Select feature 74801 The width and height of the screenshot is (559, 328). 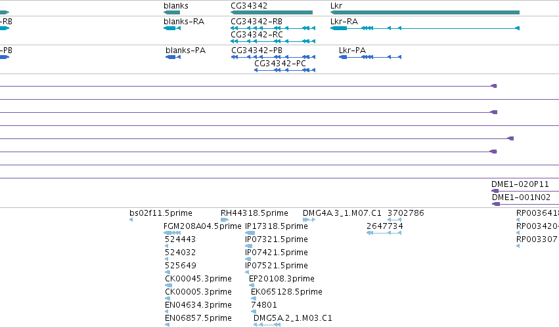pos(264,305)
